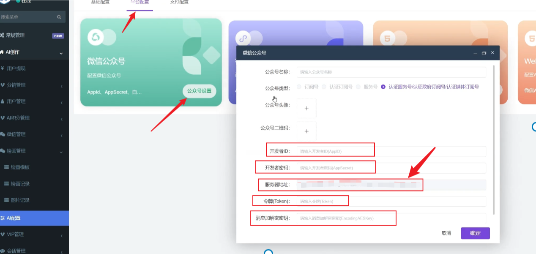Open the 图片记录 menu item
Image resolution: width=536 pixels, height=254 pixels.
pyautogui.click(x=20, y=200)
